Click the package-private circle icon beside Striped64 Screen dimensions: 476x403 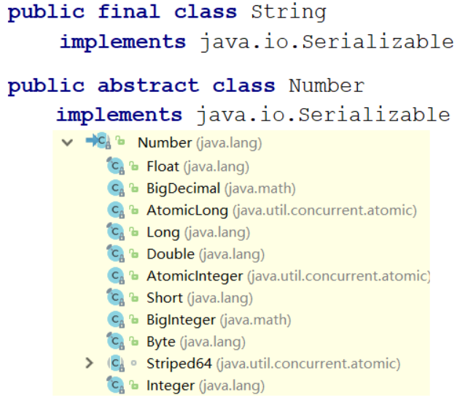tap(133, 363)
